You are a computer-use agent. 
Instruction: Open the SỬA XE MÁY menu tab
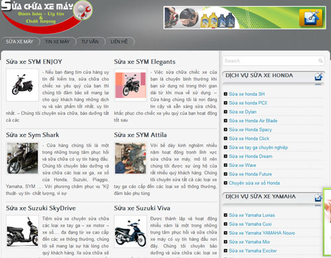pyautogui.click(x=20, y=42)
